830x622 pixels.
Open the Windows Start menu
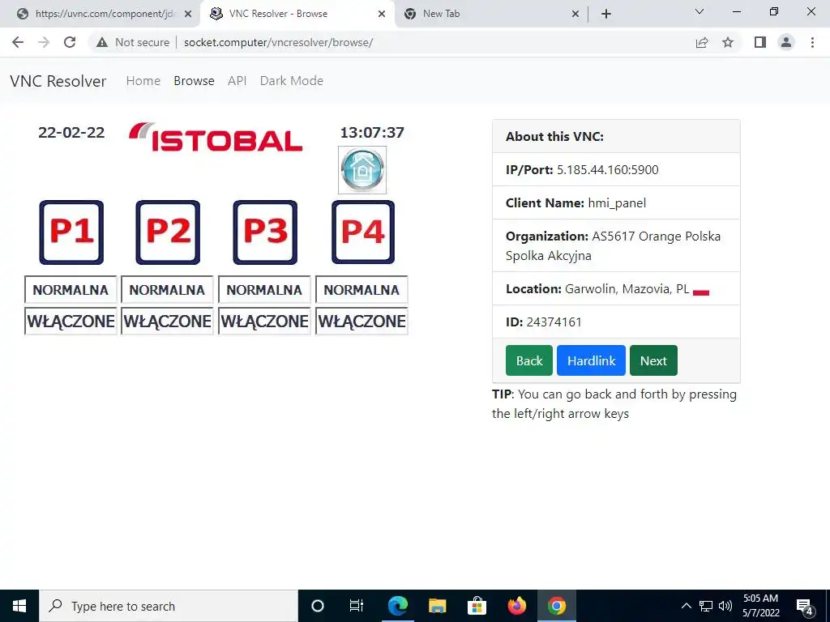click(x=19, y=606)
